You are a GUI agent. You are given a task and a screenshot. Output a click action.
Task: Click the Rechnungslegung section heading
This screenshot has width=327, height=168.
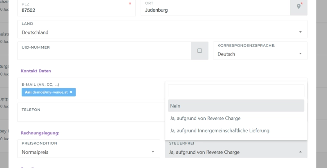(40, 133)
